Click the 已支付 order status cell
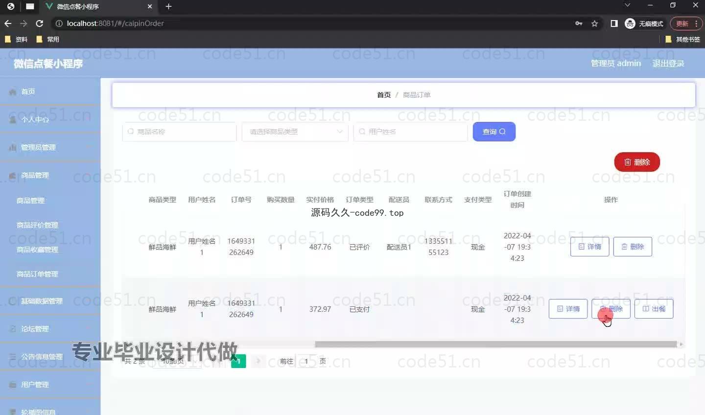This screenshot has height=415, width=705. pos(359,309)
